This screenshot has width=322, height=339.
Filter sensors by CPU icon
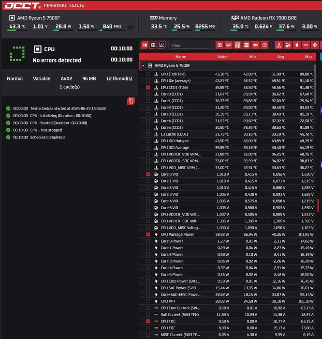click(220, 45)
